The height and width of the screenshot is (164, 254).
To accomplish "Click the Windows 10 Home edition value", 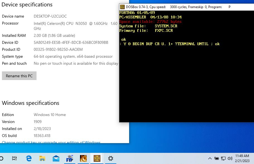I will click(50, 115).
